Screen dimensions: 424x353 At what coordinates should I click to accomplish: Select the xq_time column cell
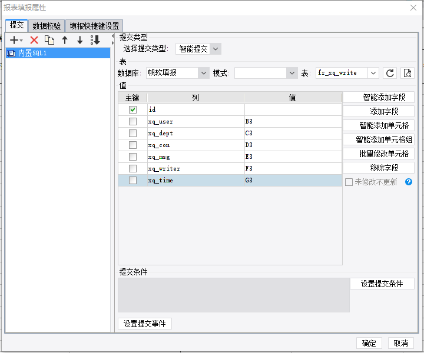pos(196,180)
